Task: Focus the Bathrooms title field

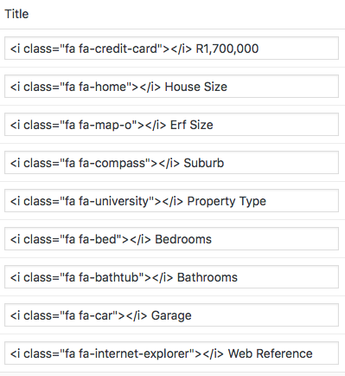Action: 171,277
